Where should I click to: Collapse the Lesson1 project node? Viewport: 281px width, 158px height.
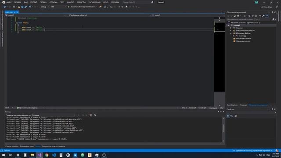coord(228,25)
